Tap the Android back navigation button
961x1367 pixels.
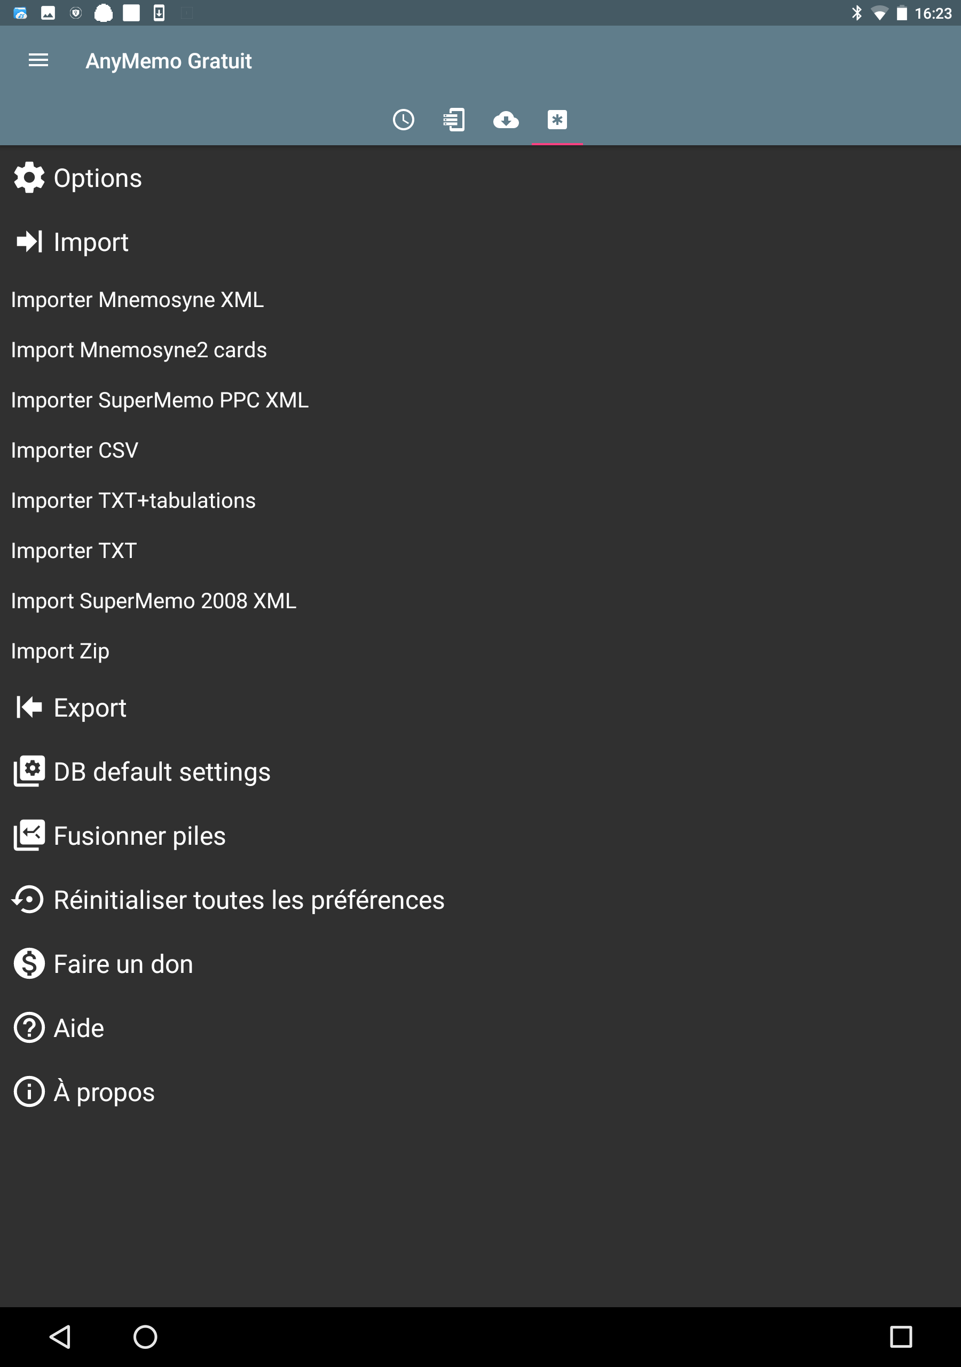(60, 1337)
